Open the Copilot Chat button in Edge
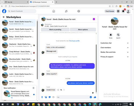Screen dimensions: 134x106 130,6
